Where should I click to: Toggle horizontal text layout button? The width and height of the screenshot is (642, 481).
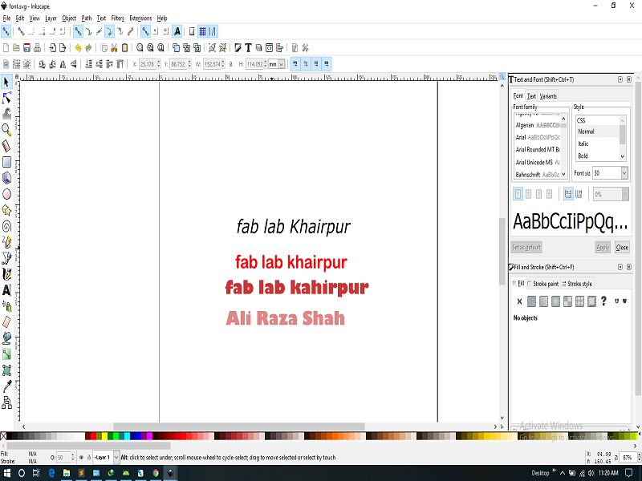pos(568,194)
